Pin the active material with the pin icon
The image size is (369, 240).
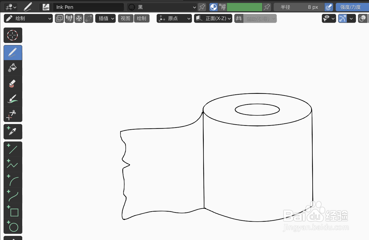[202, 7]
